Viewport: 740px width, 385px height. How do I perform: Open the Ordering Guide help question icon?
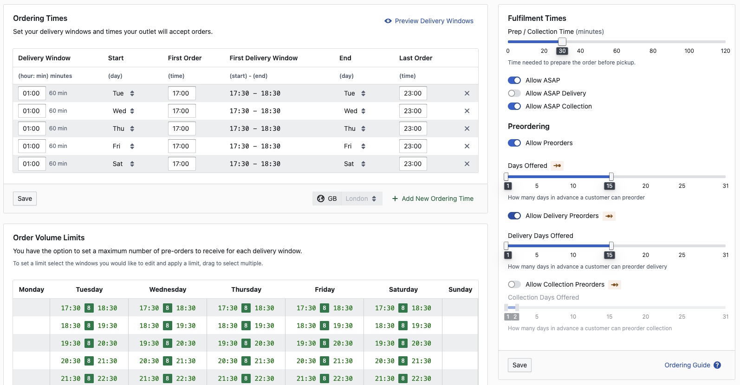[x=717, y=365]
